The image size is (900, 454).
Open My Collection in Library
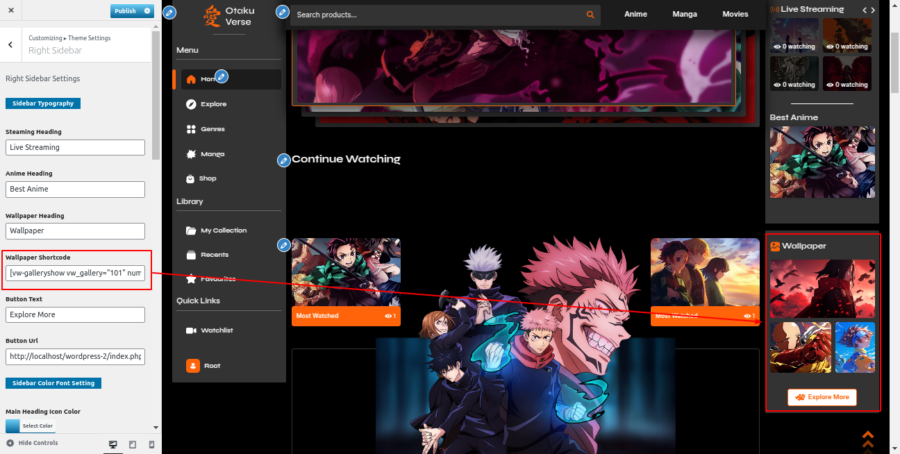223,230
